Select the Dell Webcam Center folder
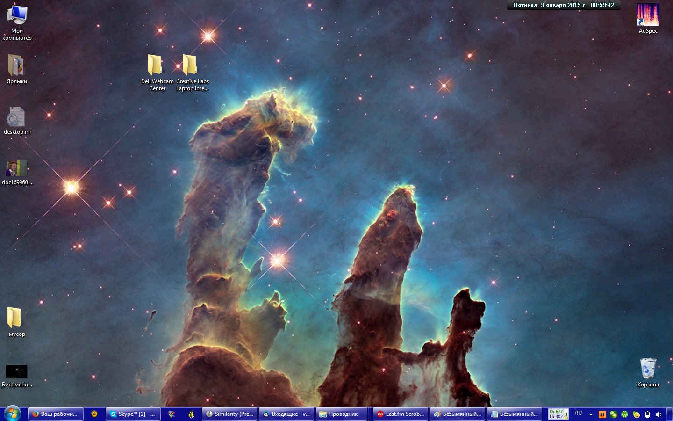The width and height of the screenshot is (673, 421). pos(157,72)
